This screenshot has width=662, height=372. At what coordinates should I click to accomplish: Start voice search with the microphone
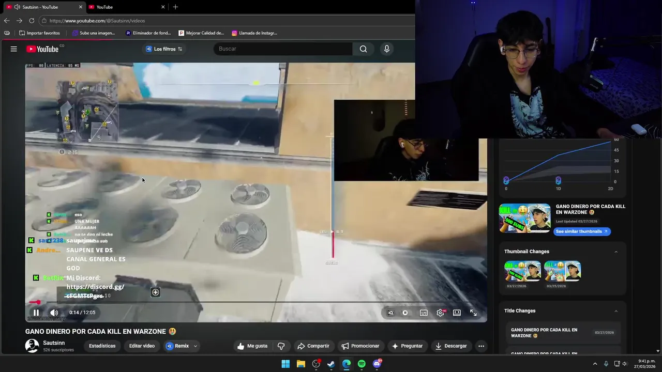[386, 49]
